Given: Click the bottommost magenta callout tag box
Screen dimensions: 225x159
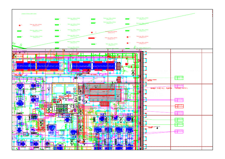Looking at the screenshot, I should [179, 131].
